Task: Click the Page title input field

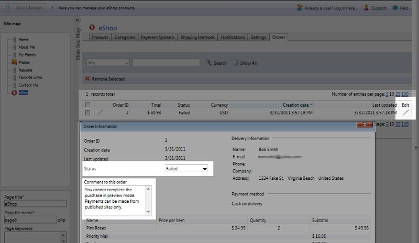Action: click(x=35, y=204)
